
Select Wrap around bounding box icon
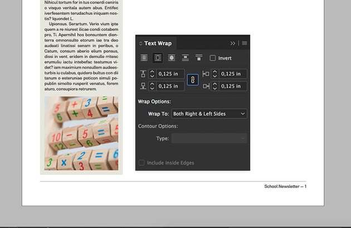coord(158,58)
